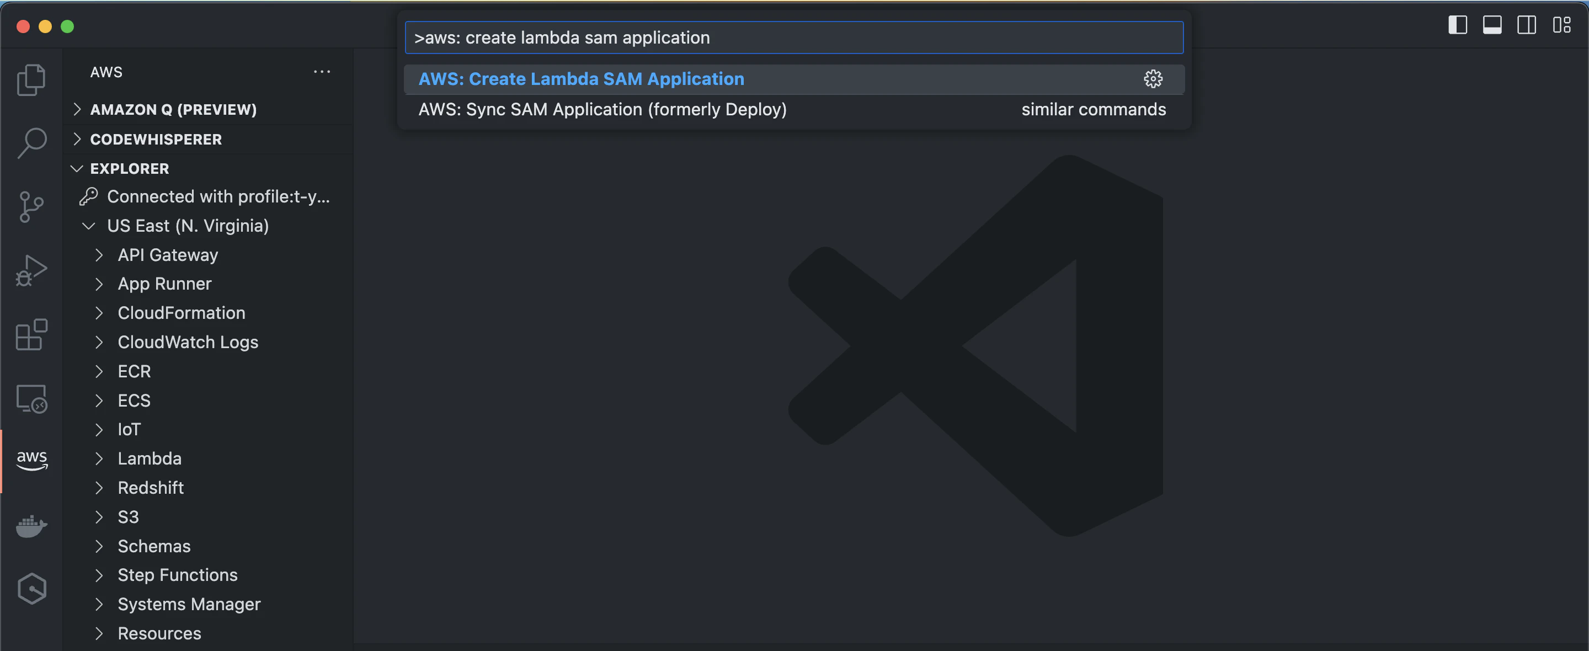The image size is (1589, 651).
Task: Expand the API Gateway node chevron
Action: coord(99,255)
